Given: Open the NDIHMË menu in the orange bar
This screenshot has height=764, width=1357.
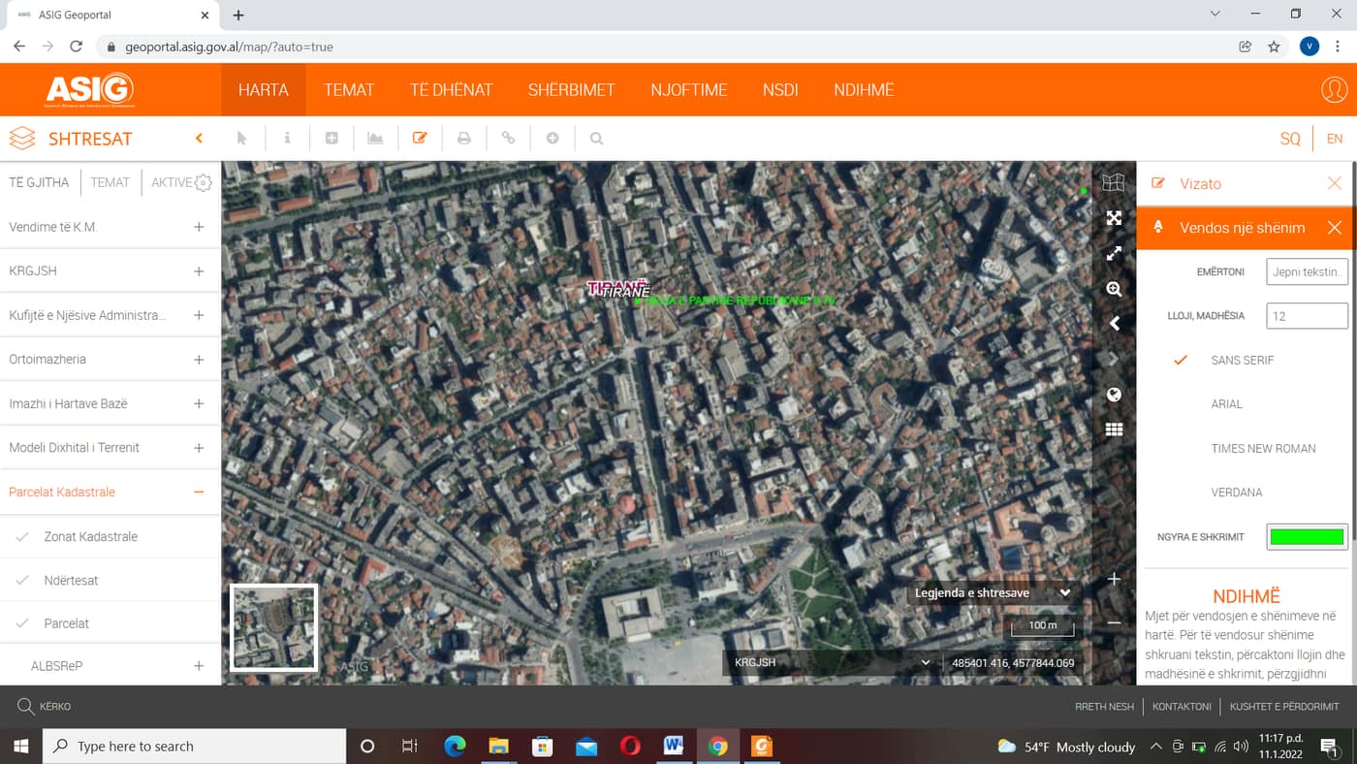Looking at the screenshot, I should [x=864, y=90].
